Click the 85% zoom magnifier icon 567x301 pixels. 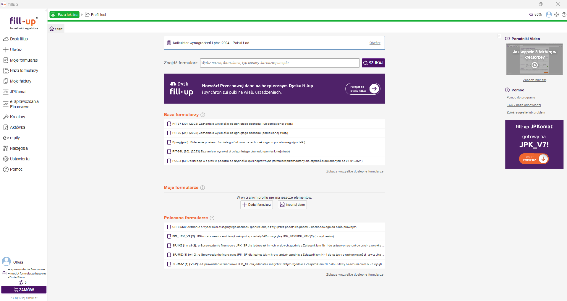point(531,14)
